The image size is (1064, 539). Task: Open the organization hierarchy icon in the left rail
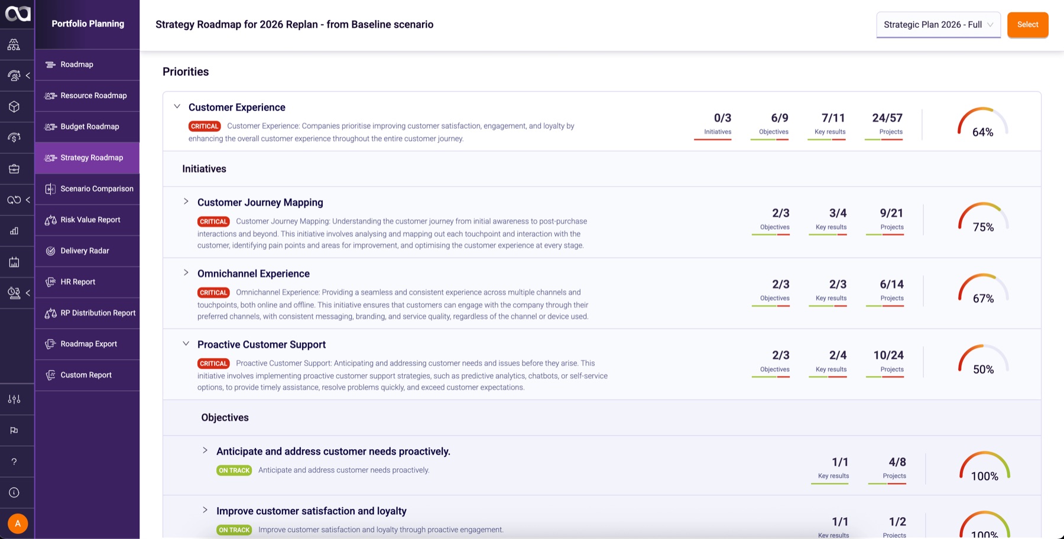pos(14,44)
